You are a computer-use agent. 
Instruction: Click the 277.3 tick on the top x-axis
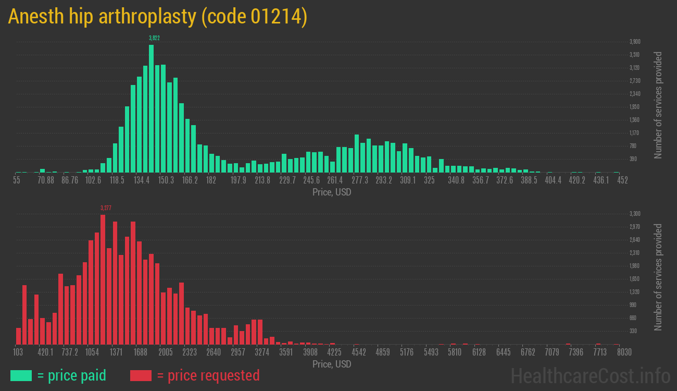(x=360, y=180)
